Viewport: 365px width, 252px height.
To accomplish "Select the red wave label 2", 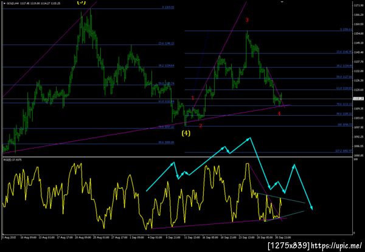I will pos(200,126).
